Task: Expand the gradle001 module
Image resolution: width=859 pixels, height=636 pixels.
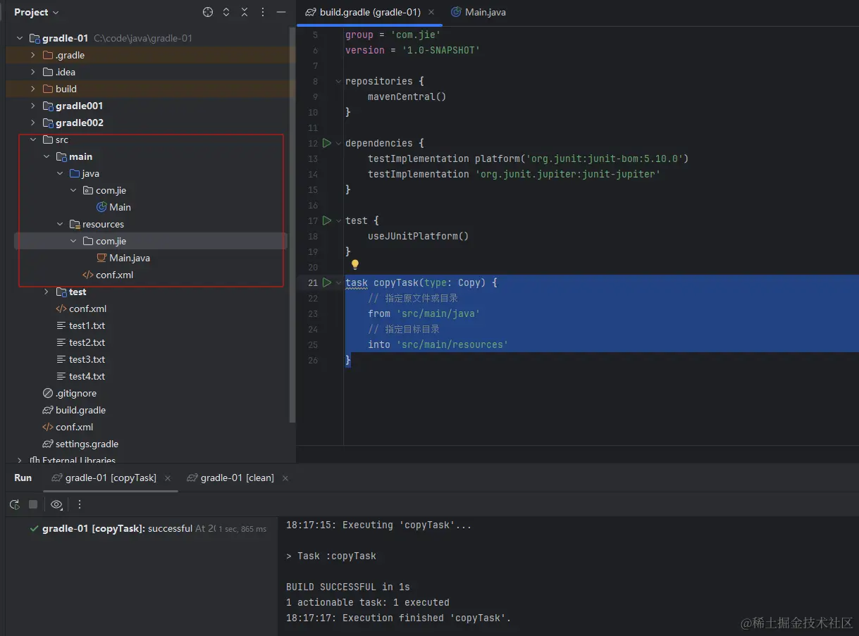Action: [32, 106]
